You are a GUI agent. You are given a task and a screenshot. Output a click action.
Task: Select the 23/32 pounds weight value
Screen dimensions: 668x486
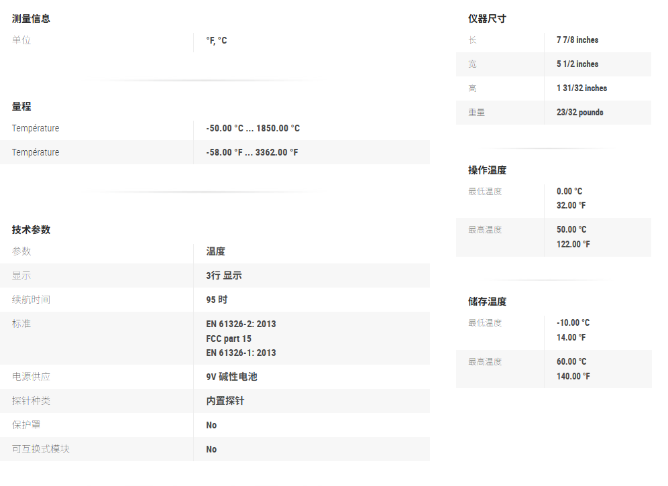tap(579, 113)
